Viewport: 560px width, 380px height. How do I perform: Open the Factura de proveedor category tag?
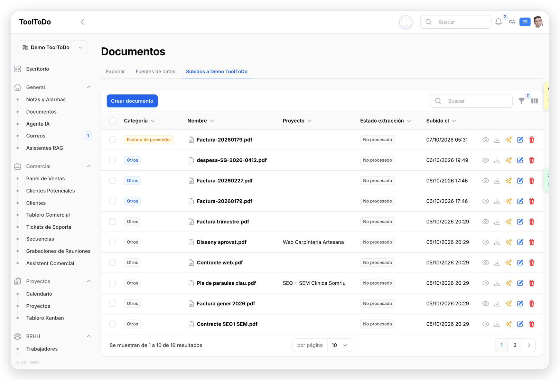coord(149,140)
